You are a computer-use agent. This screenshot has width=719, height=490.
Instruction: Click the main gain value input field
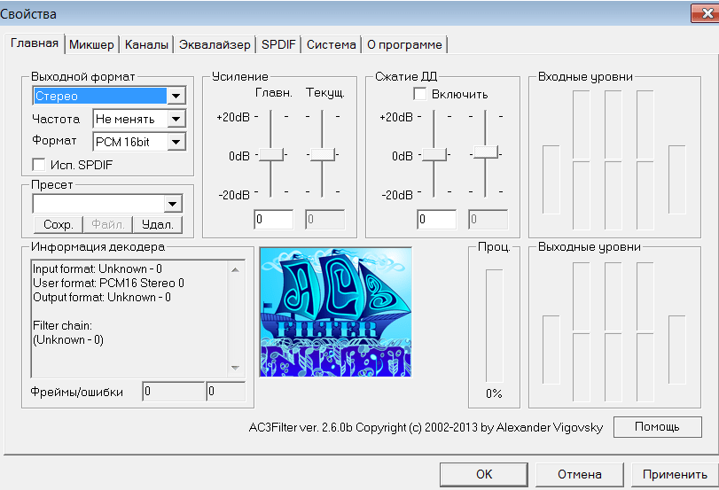coord(274,220)
